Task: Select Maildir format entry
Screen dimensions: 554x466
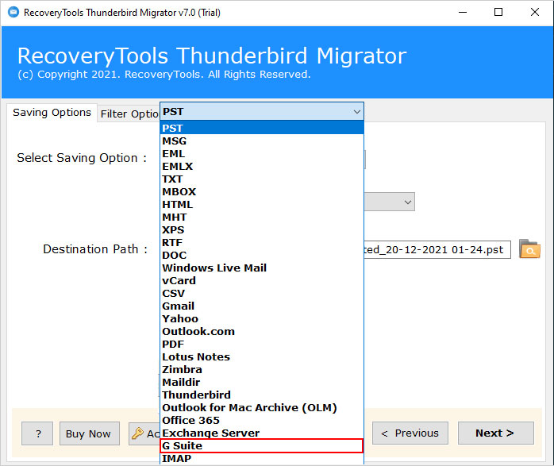Action: point(262,383)
